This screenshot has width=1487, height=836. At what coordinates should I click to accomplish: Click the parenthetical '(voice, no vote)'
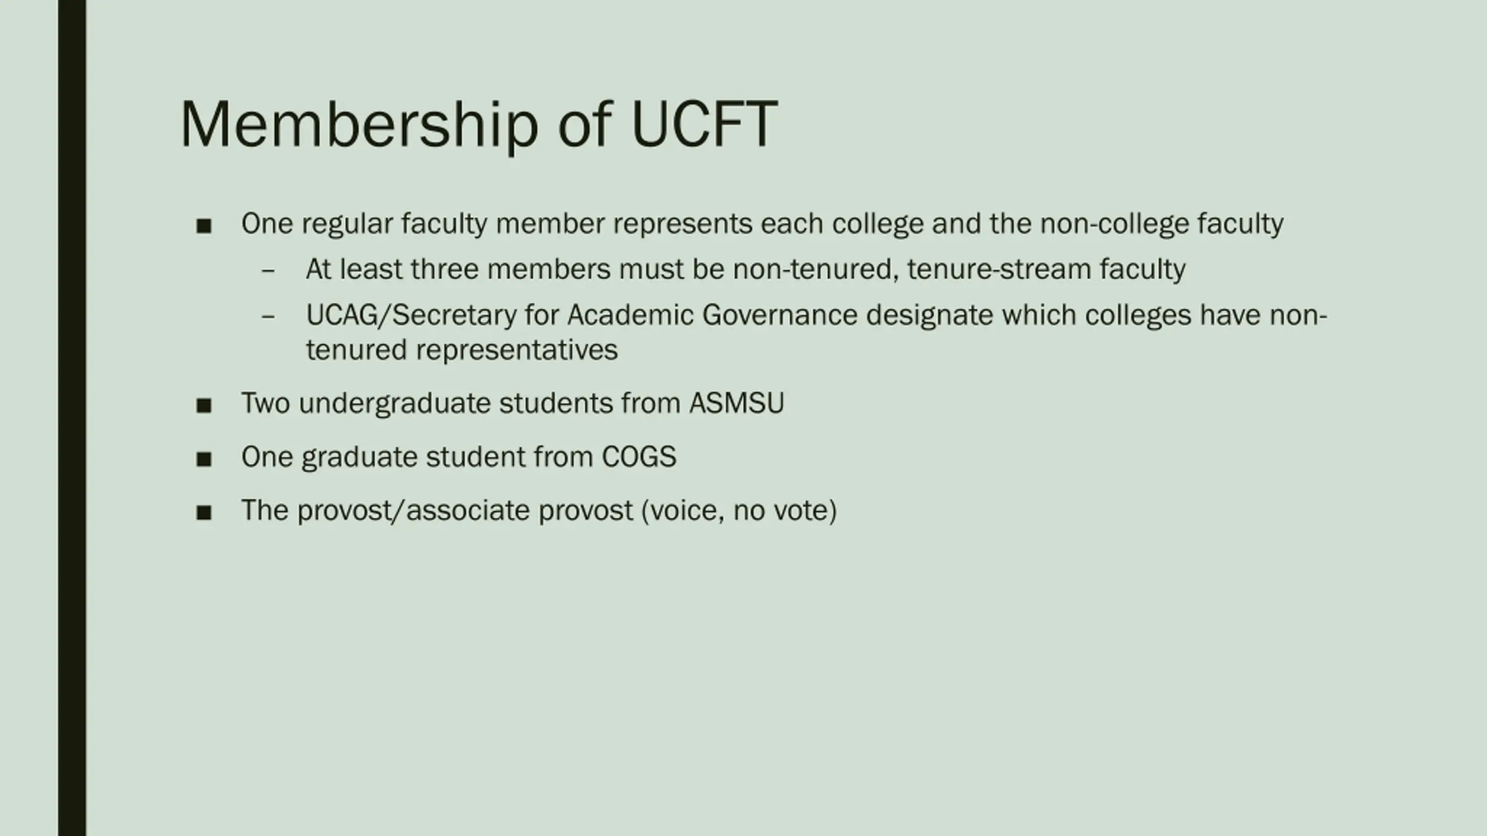[739, 511]
